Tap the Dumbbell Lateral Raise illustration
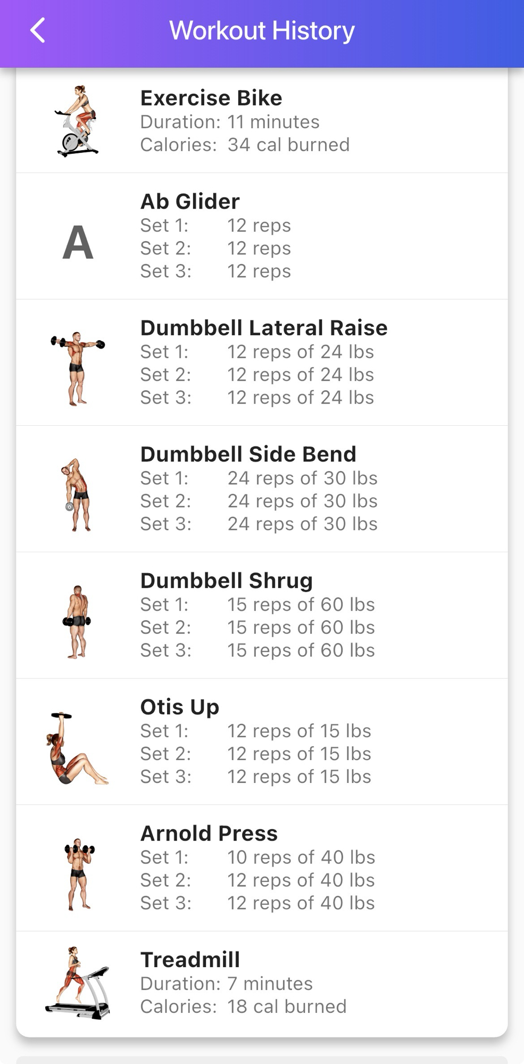Screen dimensions: 524x1064 pos(78,368)
